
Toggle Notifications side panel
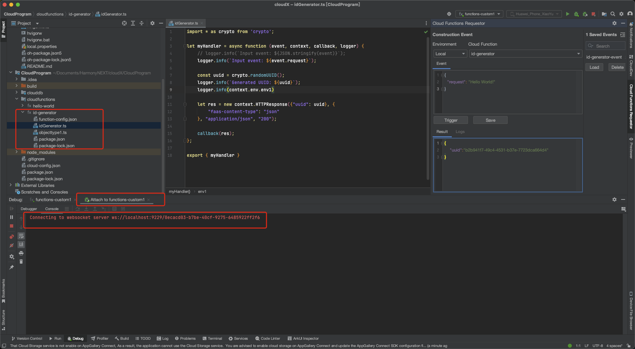(631, 35)
